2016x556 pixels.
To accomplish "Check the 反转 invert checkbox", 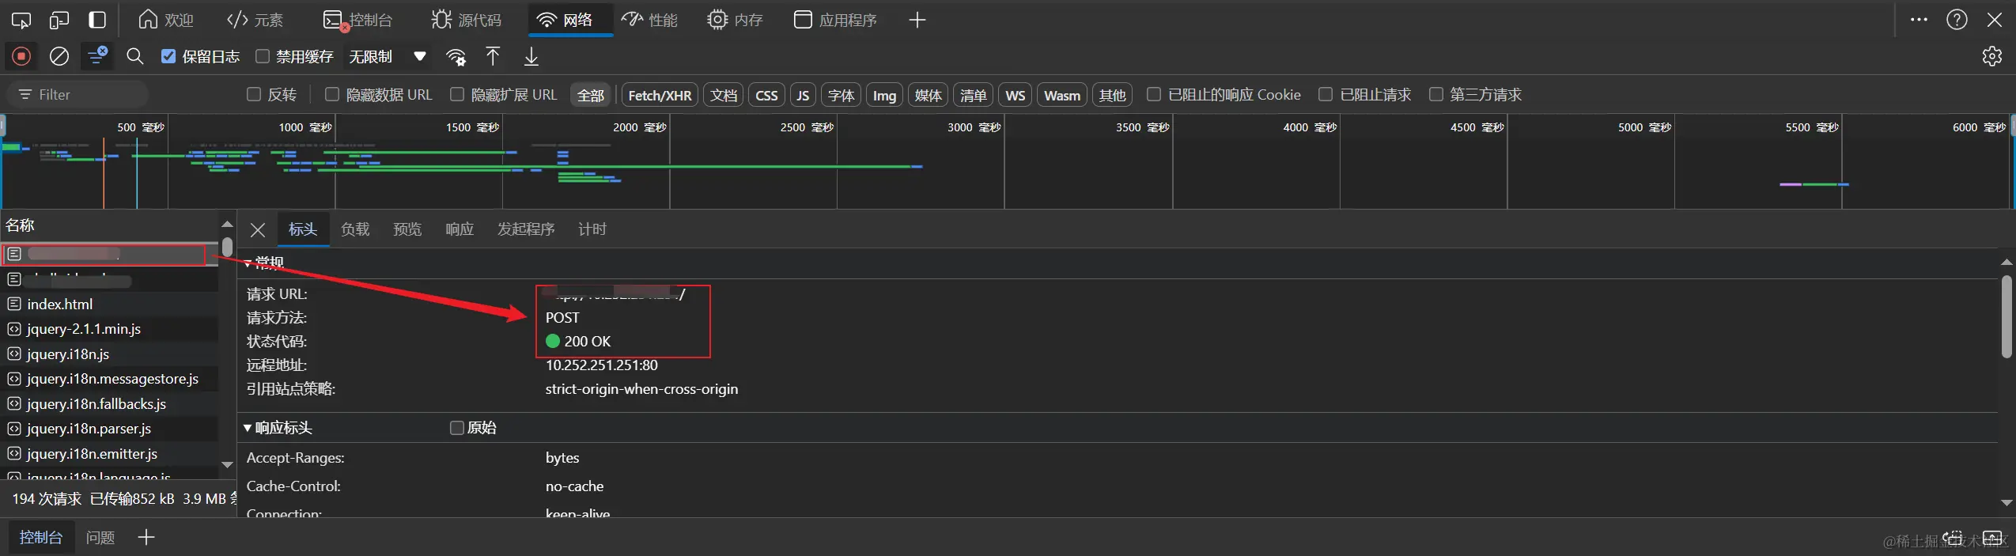I will [254, 94].
